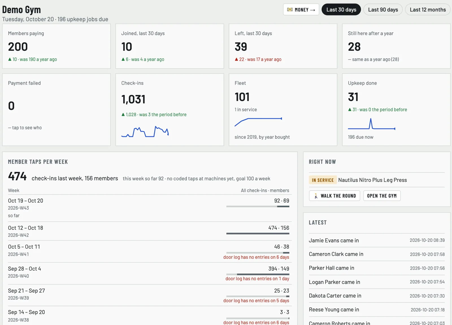Open the Check-ins card
This screenshot has width=452, height=325.
coord(170,110)
